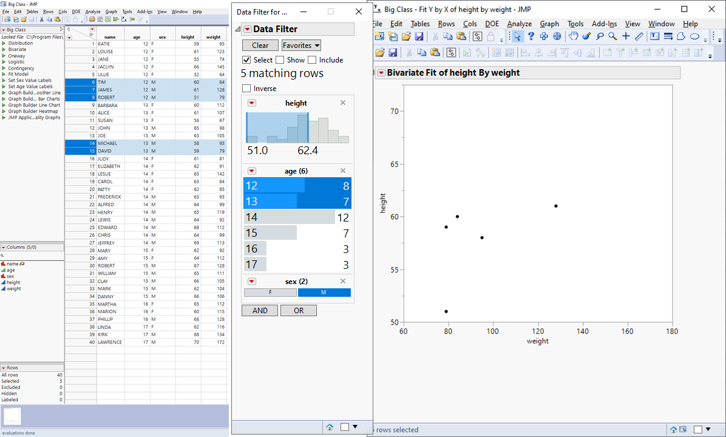Open the Analyze menu in JMP

pos(519,24)
